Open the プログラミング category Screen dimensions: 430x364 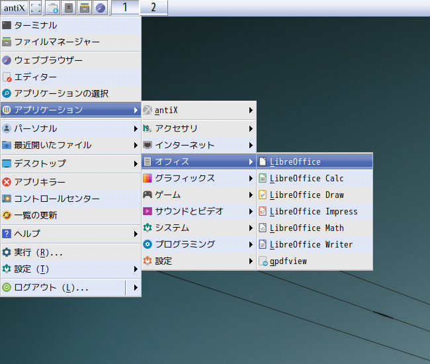(x=199, y=244)
